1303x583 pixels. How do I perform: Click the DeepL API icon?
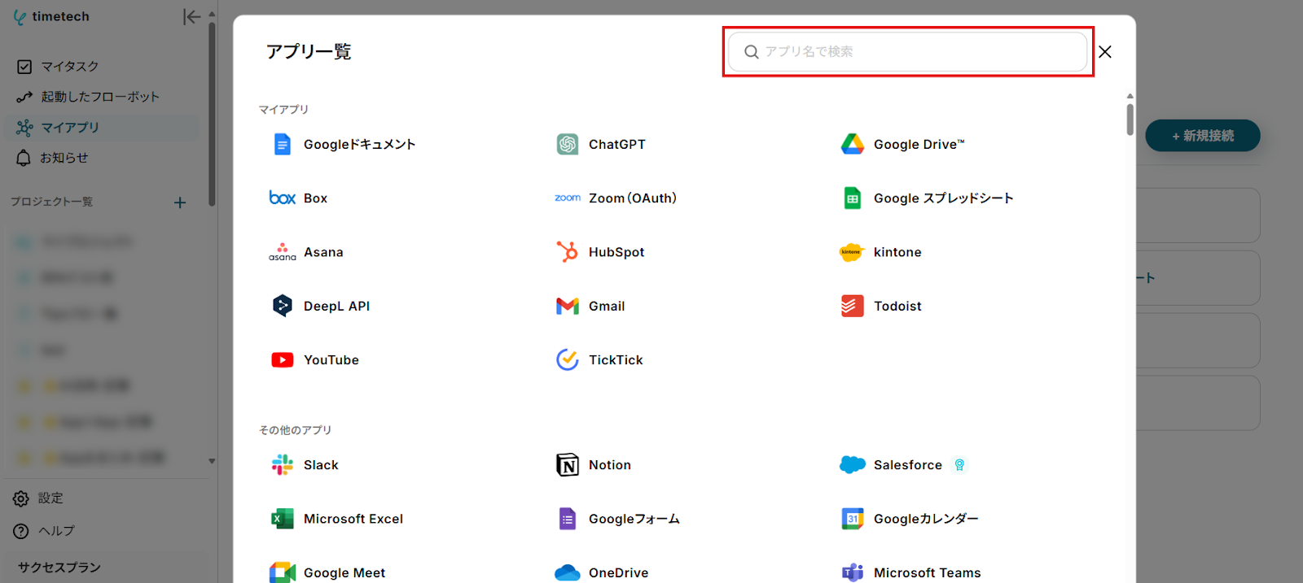[x=282, y=307]
